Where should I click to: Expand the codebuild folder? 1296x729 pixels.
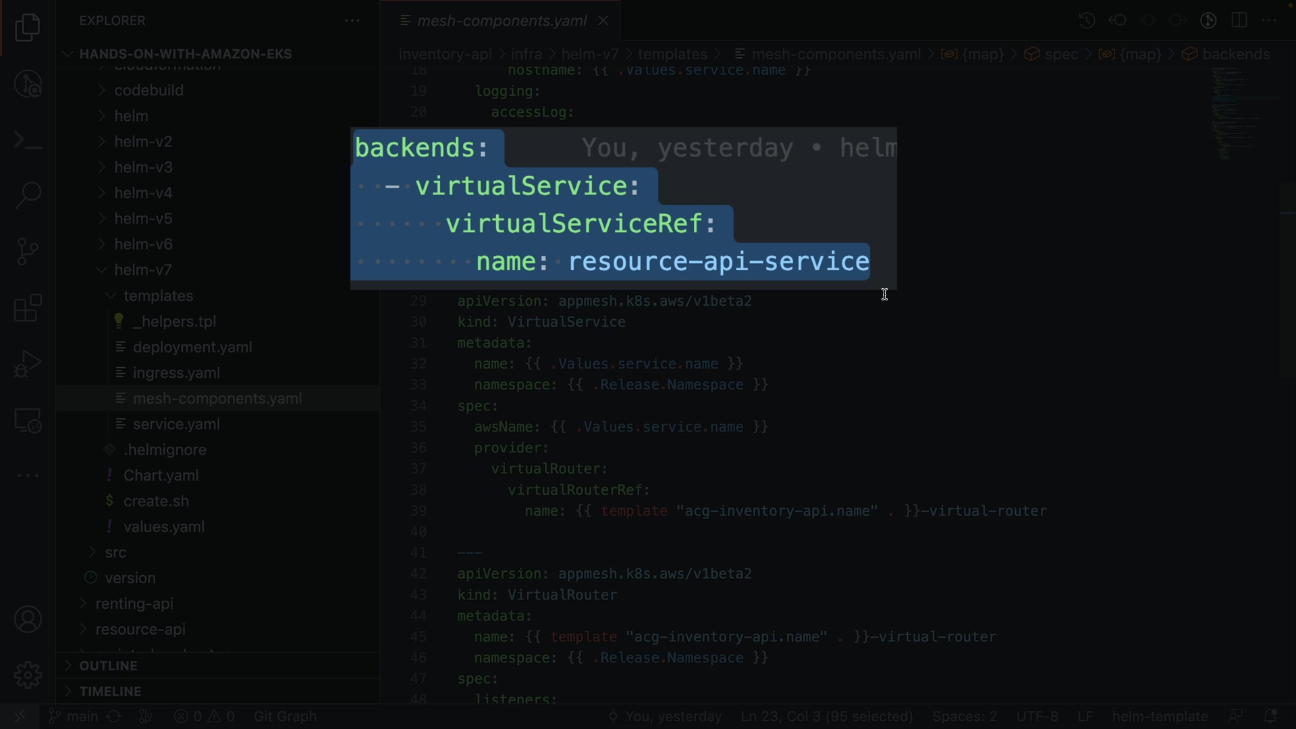click(x=148, y=90)
